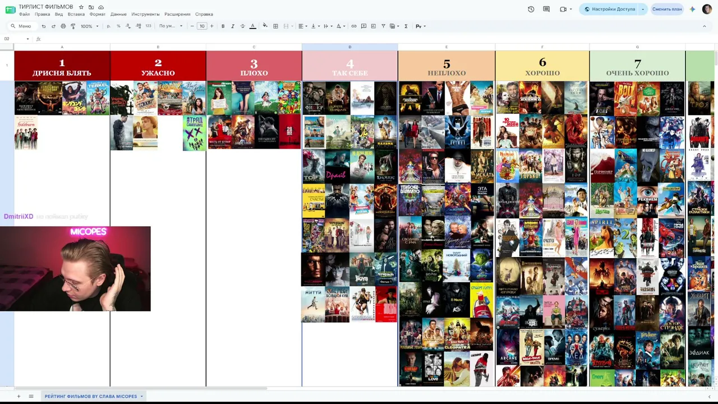This screenshot has height=404, width=718.
Task: Open the Gemini assistant sparkle icon
Action: coord(693,10)
